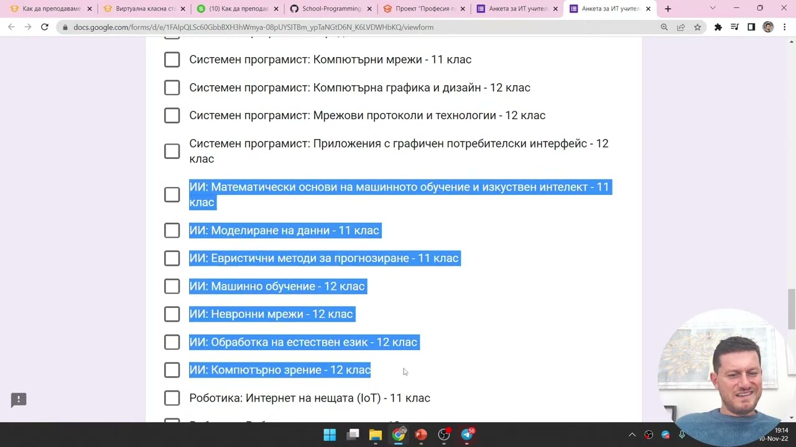Close the 'Виртуална класна стая' tab
Image resolution: width=796 pixels, height=447 pixels.
pyautogui.click(x=183, y=9)
